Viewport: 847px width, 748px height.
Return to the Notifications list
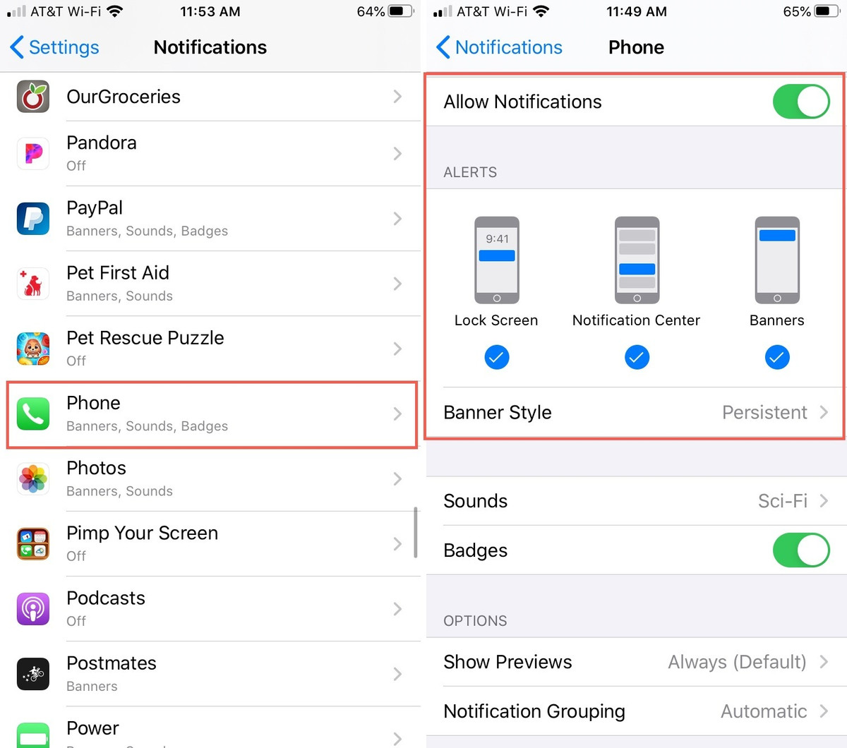click(x=499, y=47)
